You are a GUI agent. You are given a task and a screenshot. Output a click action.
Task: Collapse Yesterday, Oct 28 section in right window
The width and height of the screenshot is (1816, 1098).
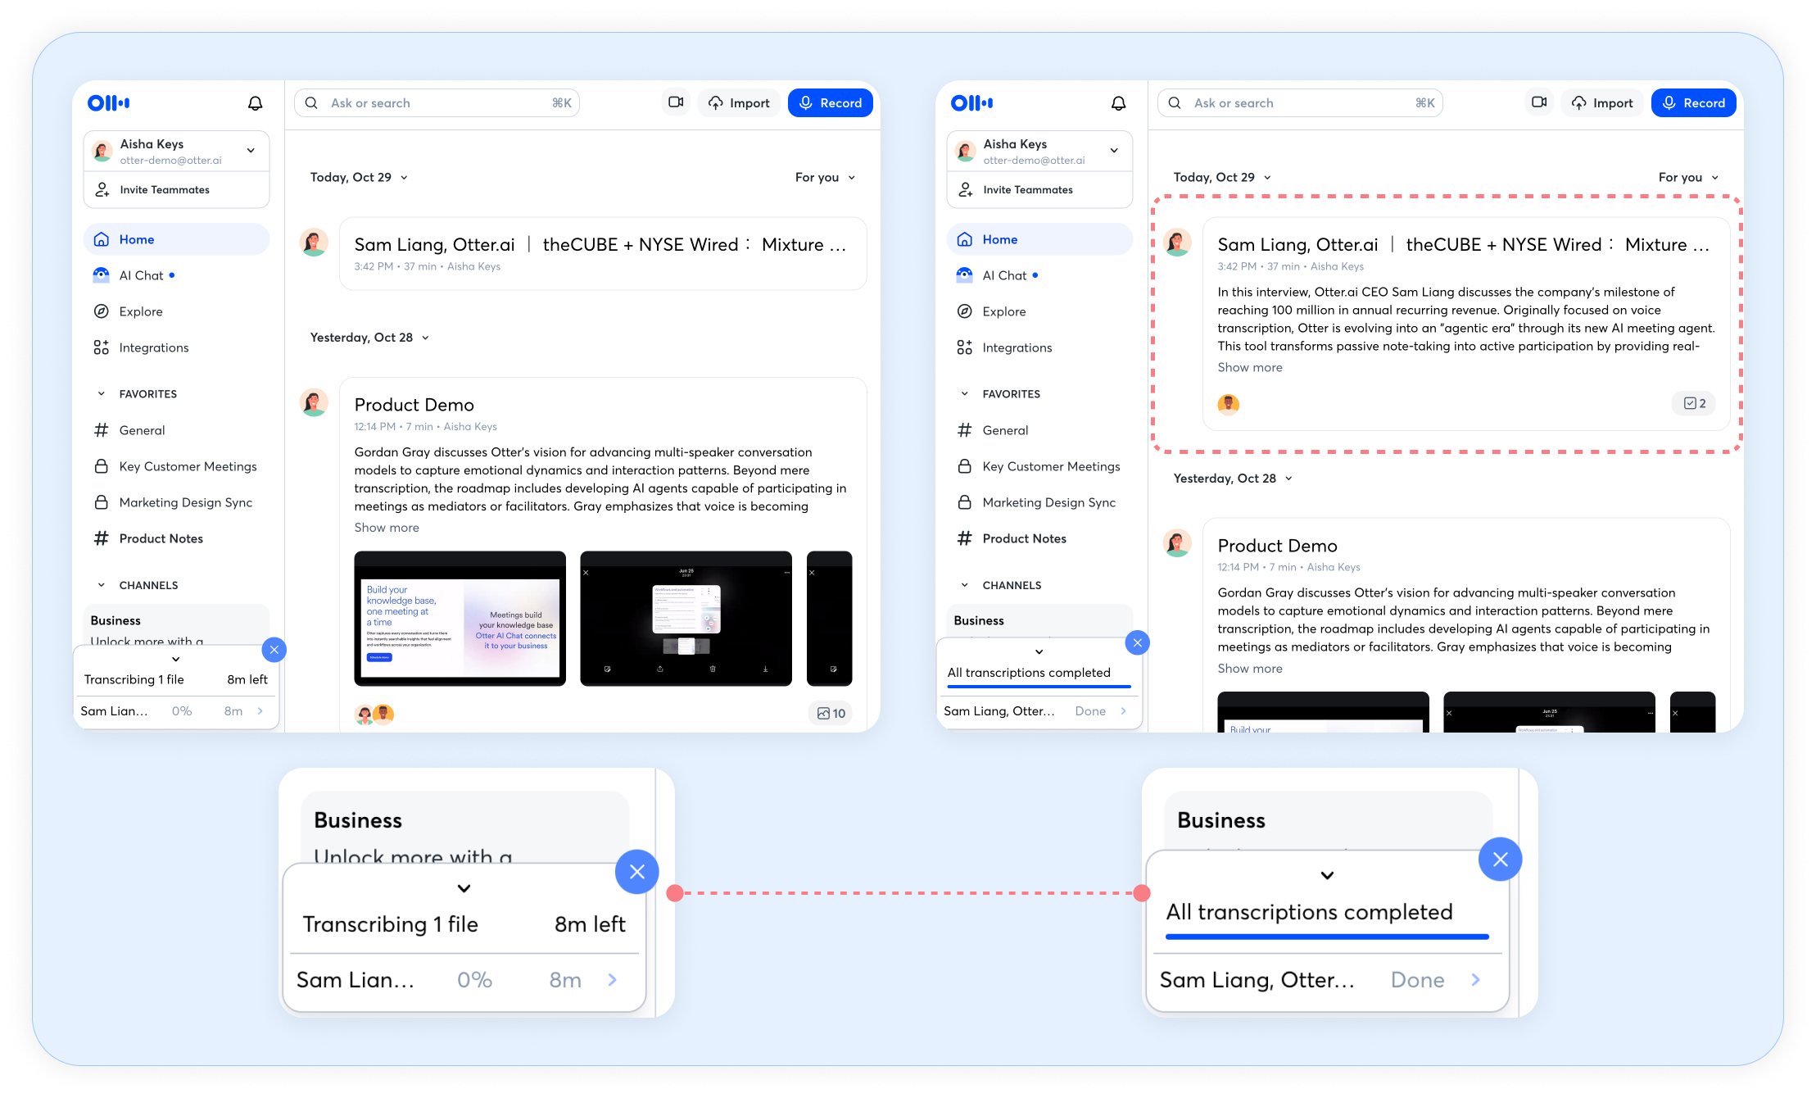(x=1233, y=479)
